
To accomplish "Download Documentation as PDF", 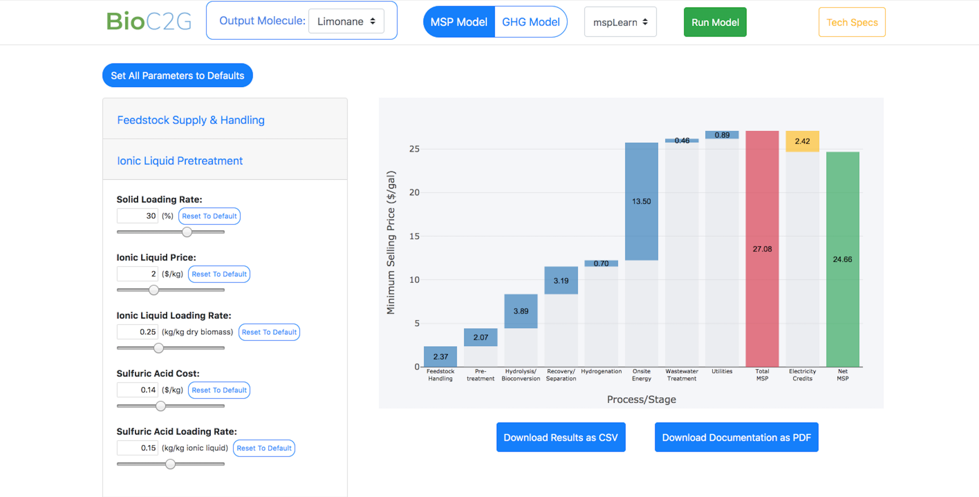I will pyautogui.click(x=736, y=437).
